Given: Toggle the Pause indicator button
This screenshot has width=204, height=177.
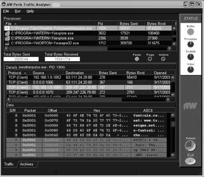Looking at the screenshot, I should [137, 59].
